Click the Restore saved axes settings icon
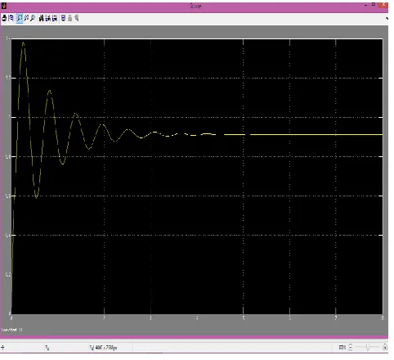 55,18
